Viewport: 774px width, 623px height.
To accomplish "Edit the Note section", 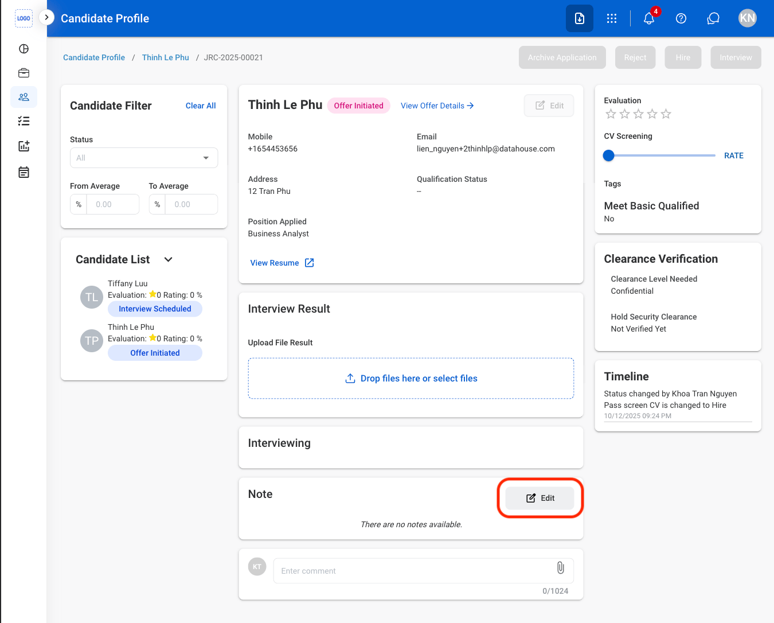I will 540,498.
